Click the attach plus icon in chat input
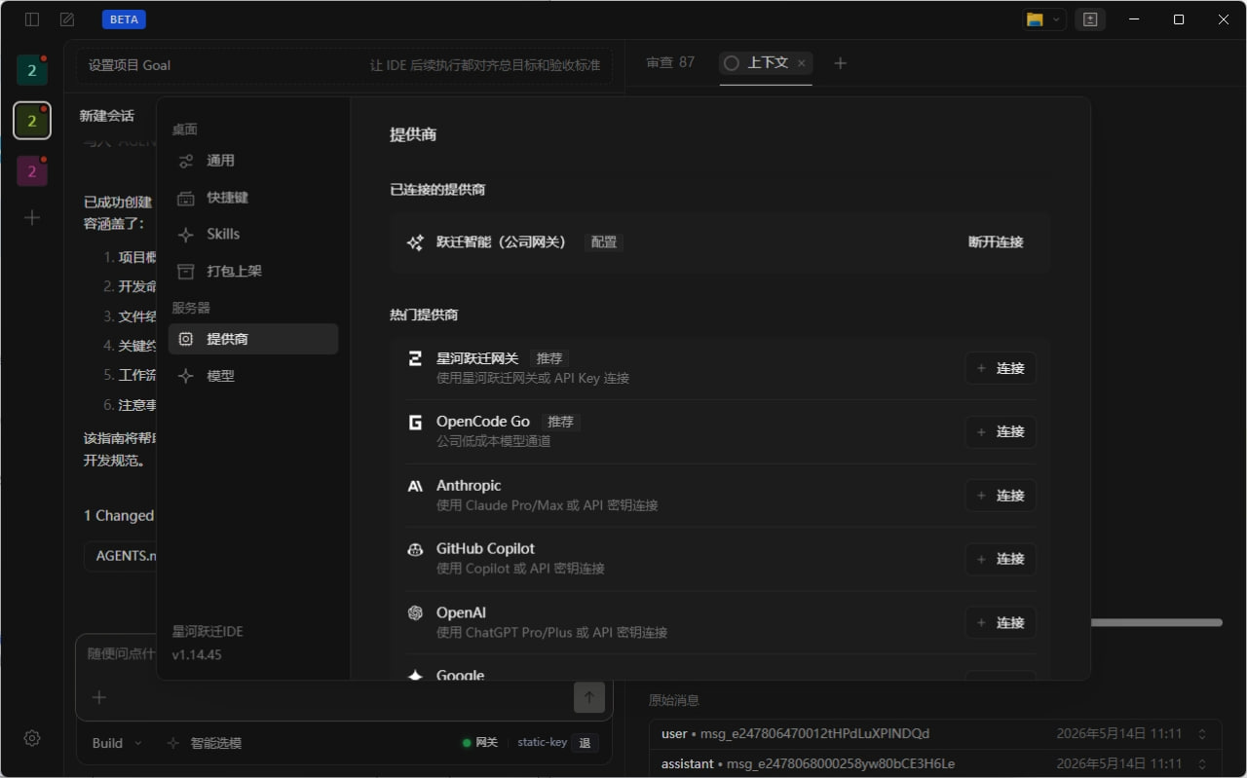 (x=98, y=697)
